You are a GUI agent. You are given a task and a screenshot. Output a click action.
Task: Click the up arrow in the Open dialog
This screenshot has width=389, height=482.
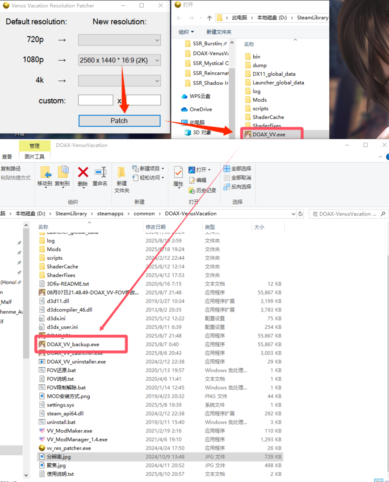pyautogui.click(x=209, y=18)
